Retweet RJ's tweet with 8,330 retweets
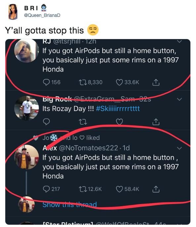Screen dimensions: 196x227 point(83,83)
